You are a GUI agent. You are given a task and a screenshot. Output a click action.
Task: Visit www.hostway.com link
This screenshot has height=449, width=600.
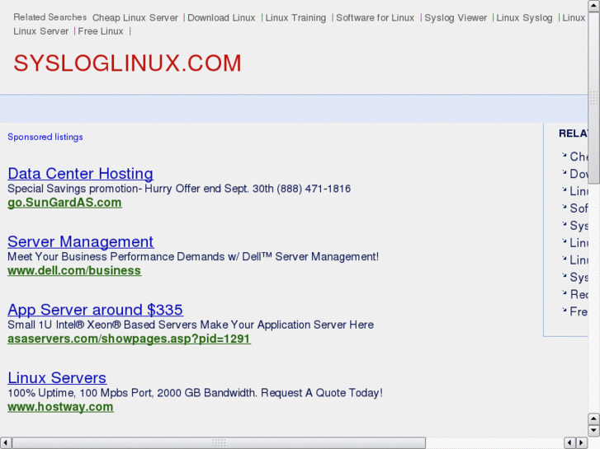(x=60, y=407)
